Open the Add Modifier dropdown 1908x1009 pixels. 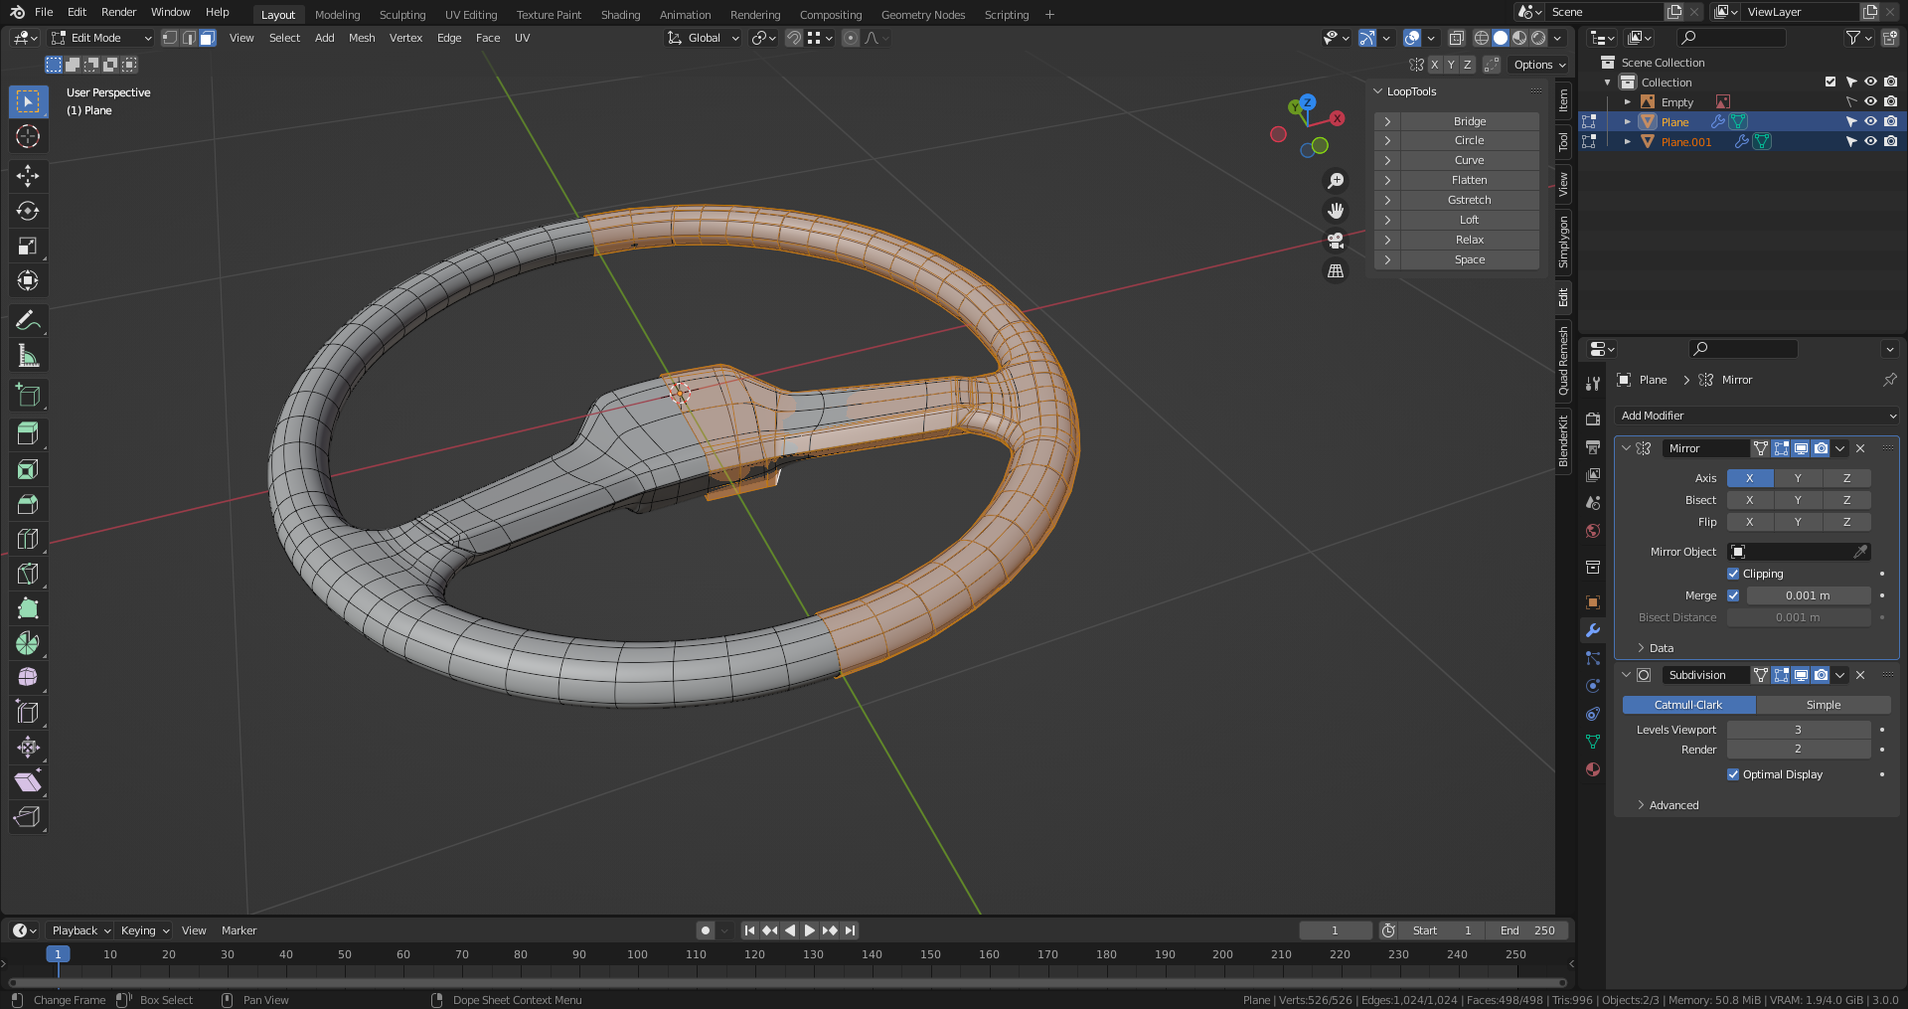tap(1757, 416)
